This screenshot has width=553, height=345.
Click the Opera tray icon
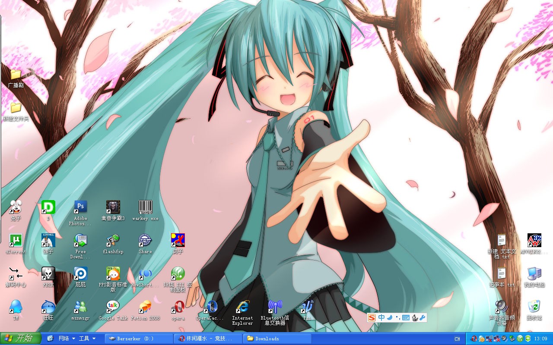474,339
